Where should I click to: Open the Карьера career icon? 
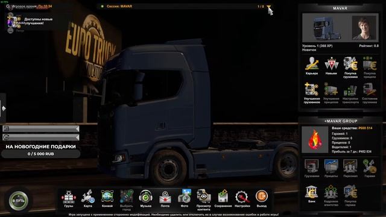pyautogui.click(x=312, y=66)
